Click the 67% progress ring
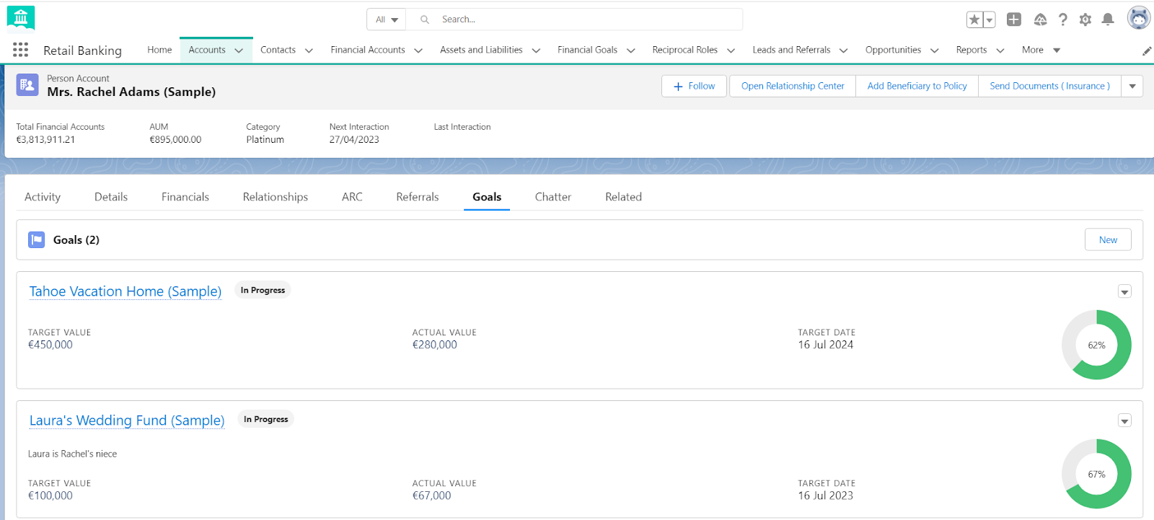 [x=1096, y=474]
